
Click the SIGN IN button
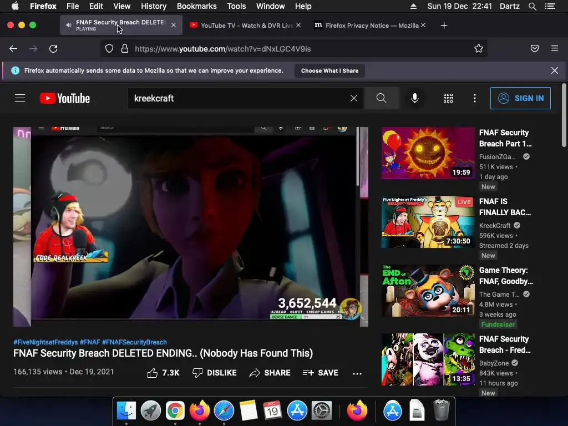[520, 98]
